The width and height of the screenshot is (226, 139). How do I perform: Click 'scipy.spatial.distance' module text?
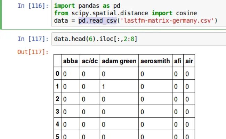(x=110, y=13)
